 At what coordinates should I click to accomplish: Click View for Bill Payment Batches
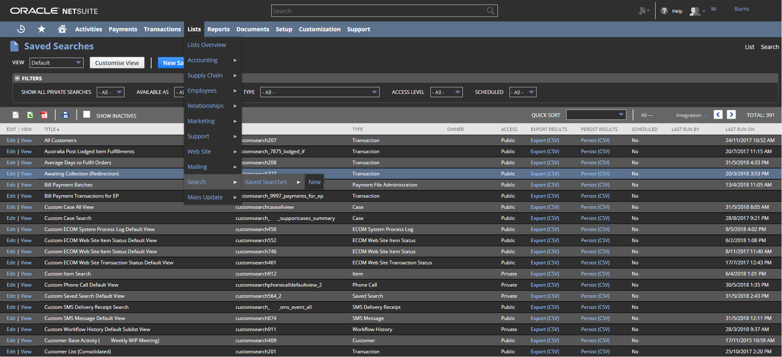(x=26, y=185)
